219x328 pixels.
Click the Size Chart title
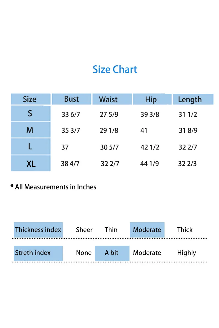click(115, 69)
